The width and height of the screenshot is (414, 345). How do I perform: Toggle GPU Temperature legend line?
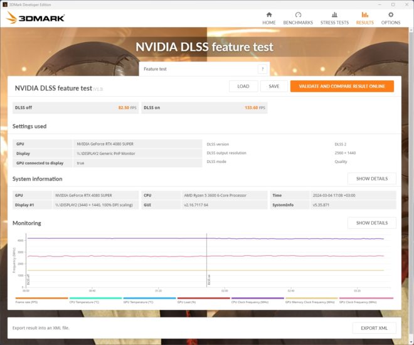coord(149,300)
